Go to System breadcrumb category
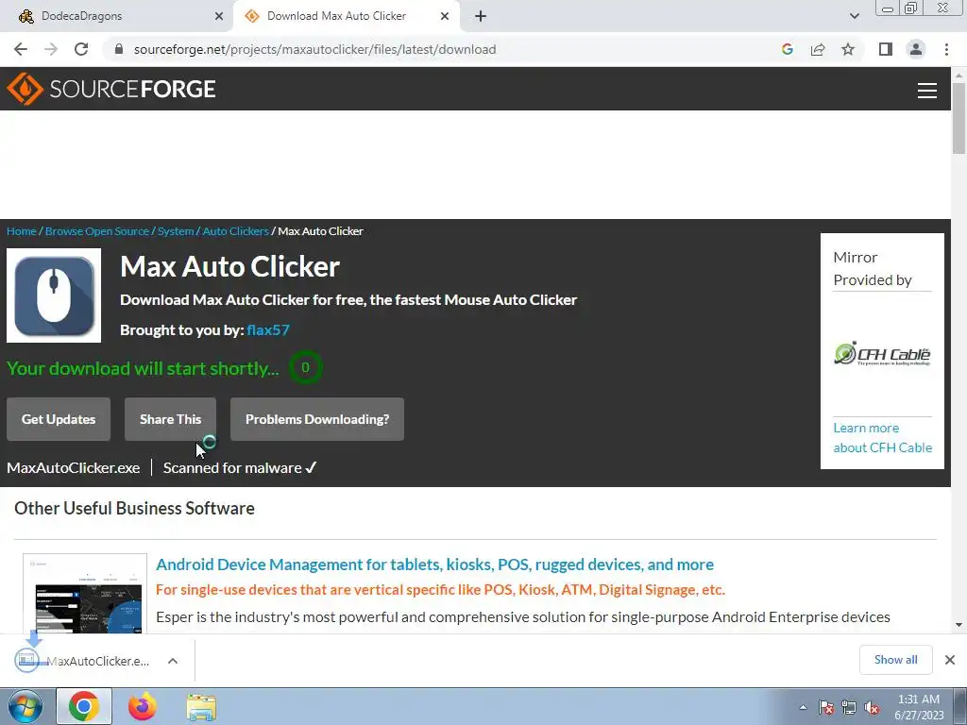 [x=175, y=231]
